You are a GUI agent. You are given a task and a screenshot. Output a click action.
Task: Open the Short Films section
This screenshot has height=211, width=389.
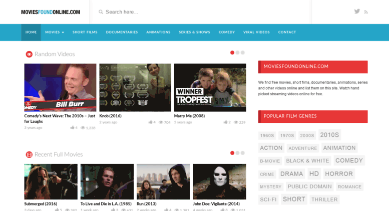point(85,32)
